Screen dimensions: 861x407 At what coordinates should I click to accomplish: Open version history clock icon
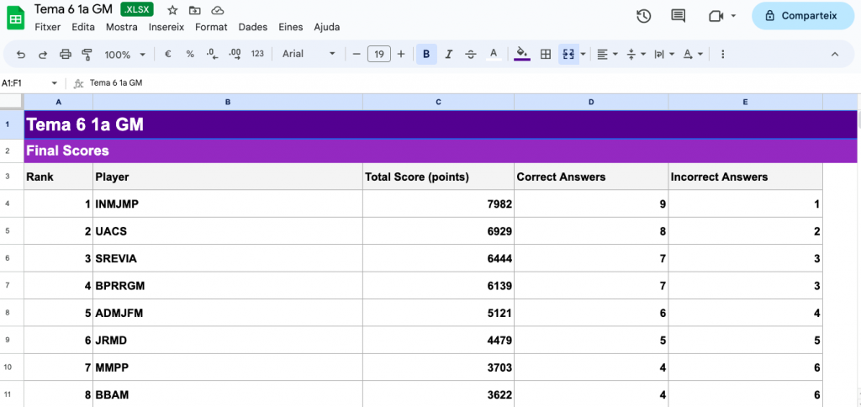tap(644, 16)
